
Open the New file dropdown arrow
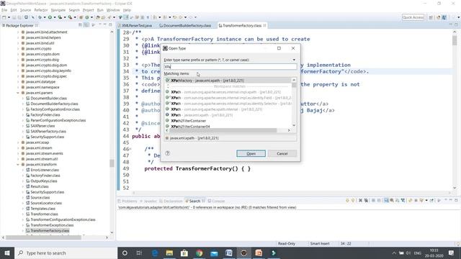tap(9, 17)
